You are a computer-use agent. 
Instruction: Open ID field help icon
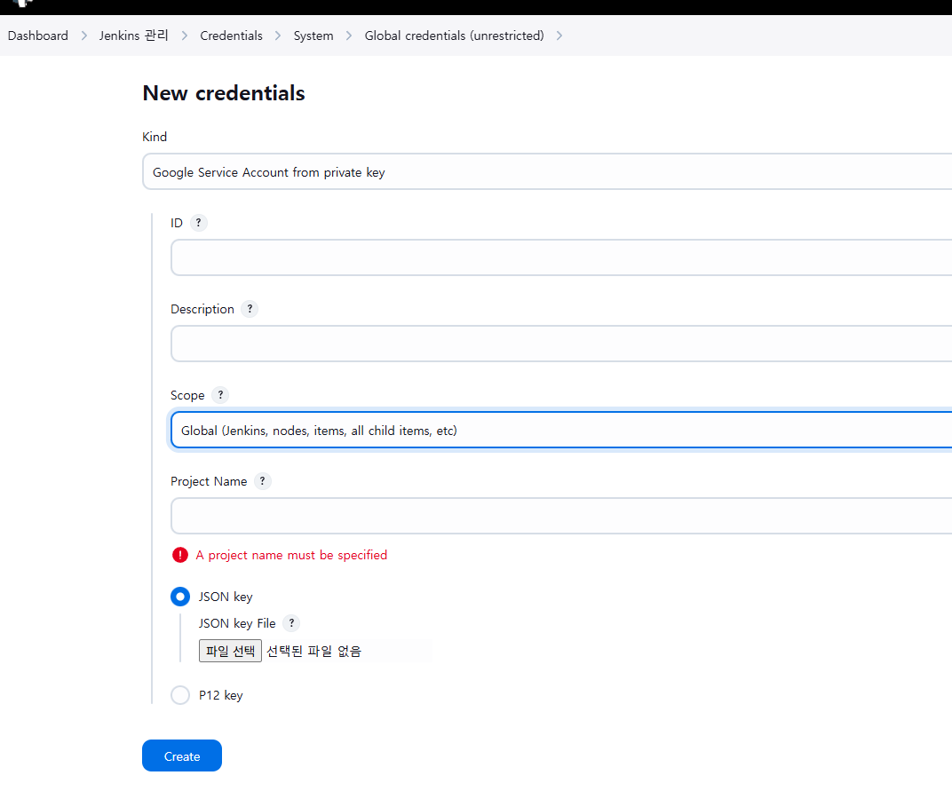click(199, 223)
